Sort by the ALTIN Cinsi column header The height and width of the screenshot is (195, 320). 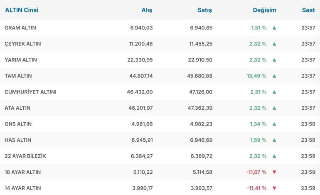pos(22,10)
